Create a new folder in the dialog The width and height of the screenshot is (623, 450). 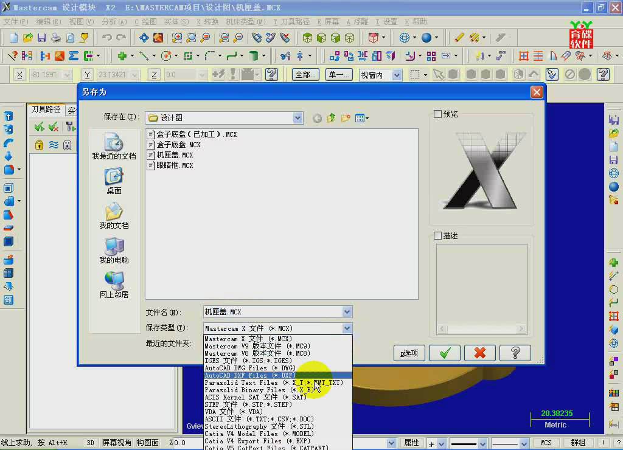pos(346,118)
